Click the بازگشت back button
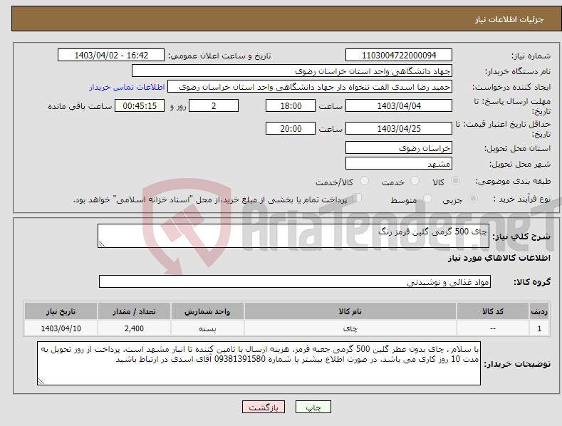This screenshot has height=426, width=562. pos(264,407)
